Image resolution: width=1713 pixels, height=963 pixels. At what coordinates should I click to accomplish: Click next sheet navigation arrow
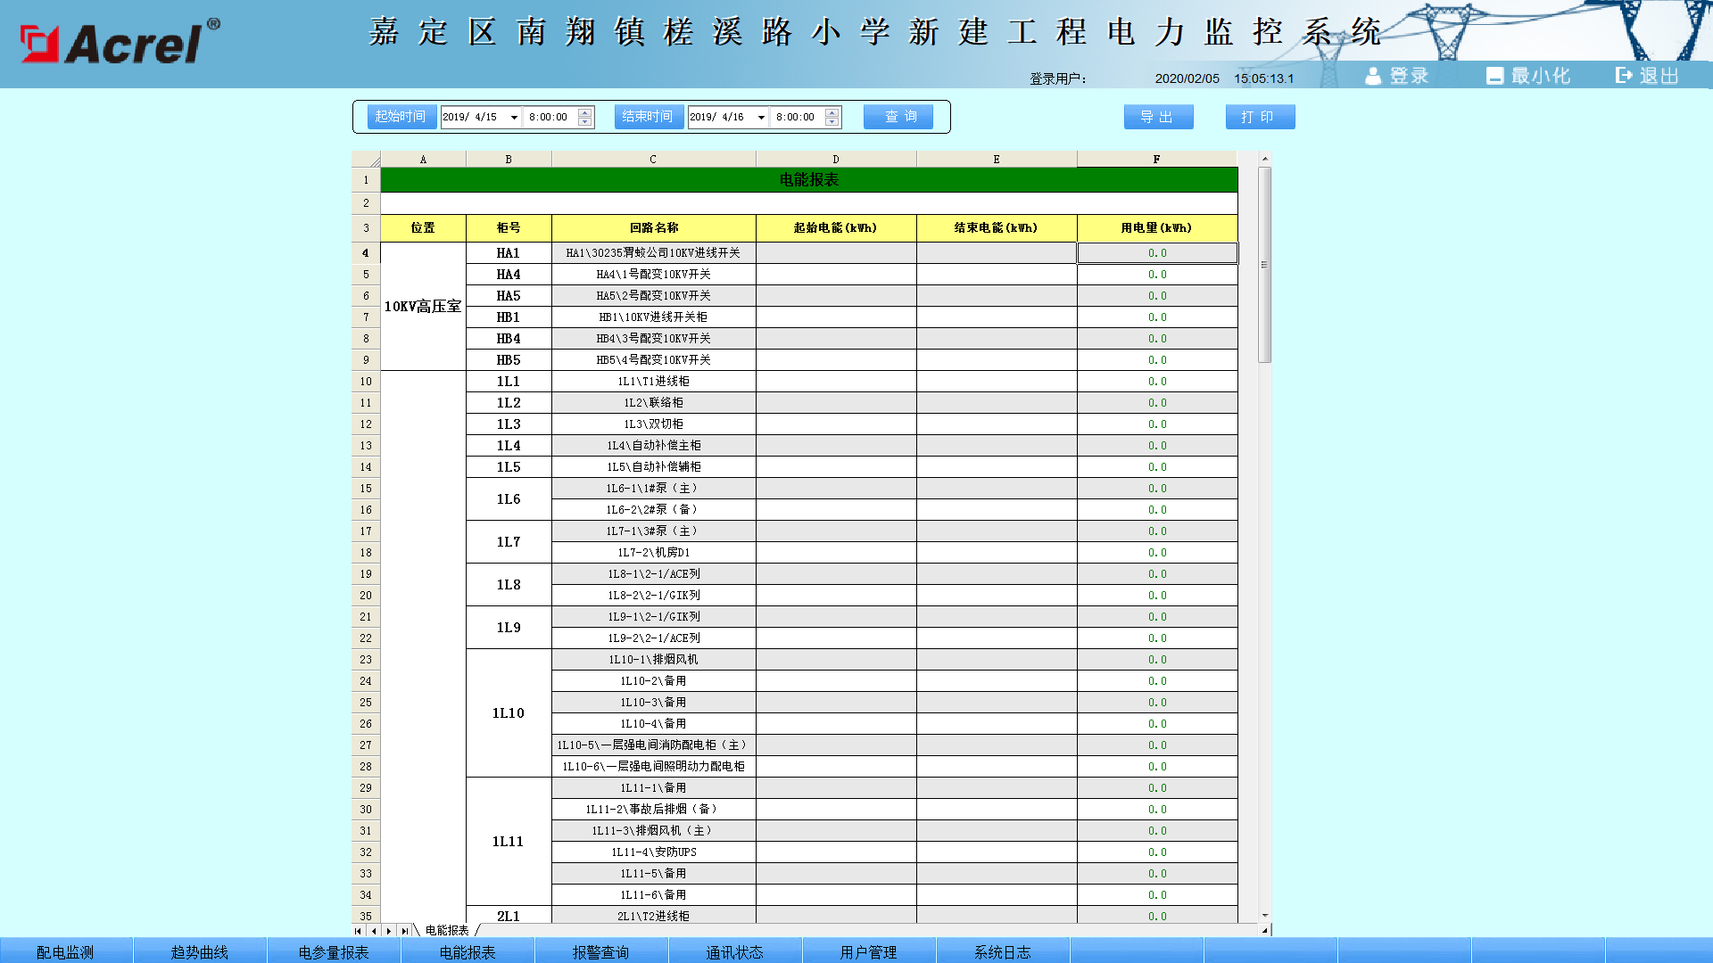click(x=389, y=931)
